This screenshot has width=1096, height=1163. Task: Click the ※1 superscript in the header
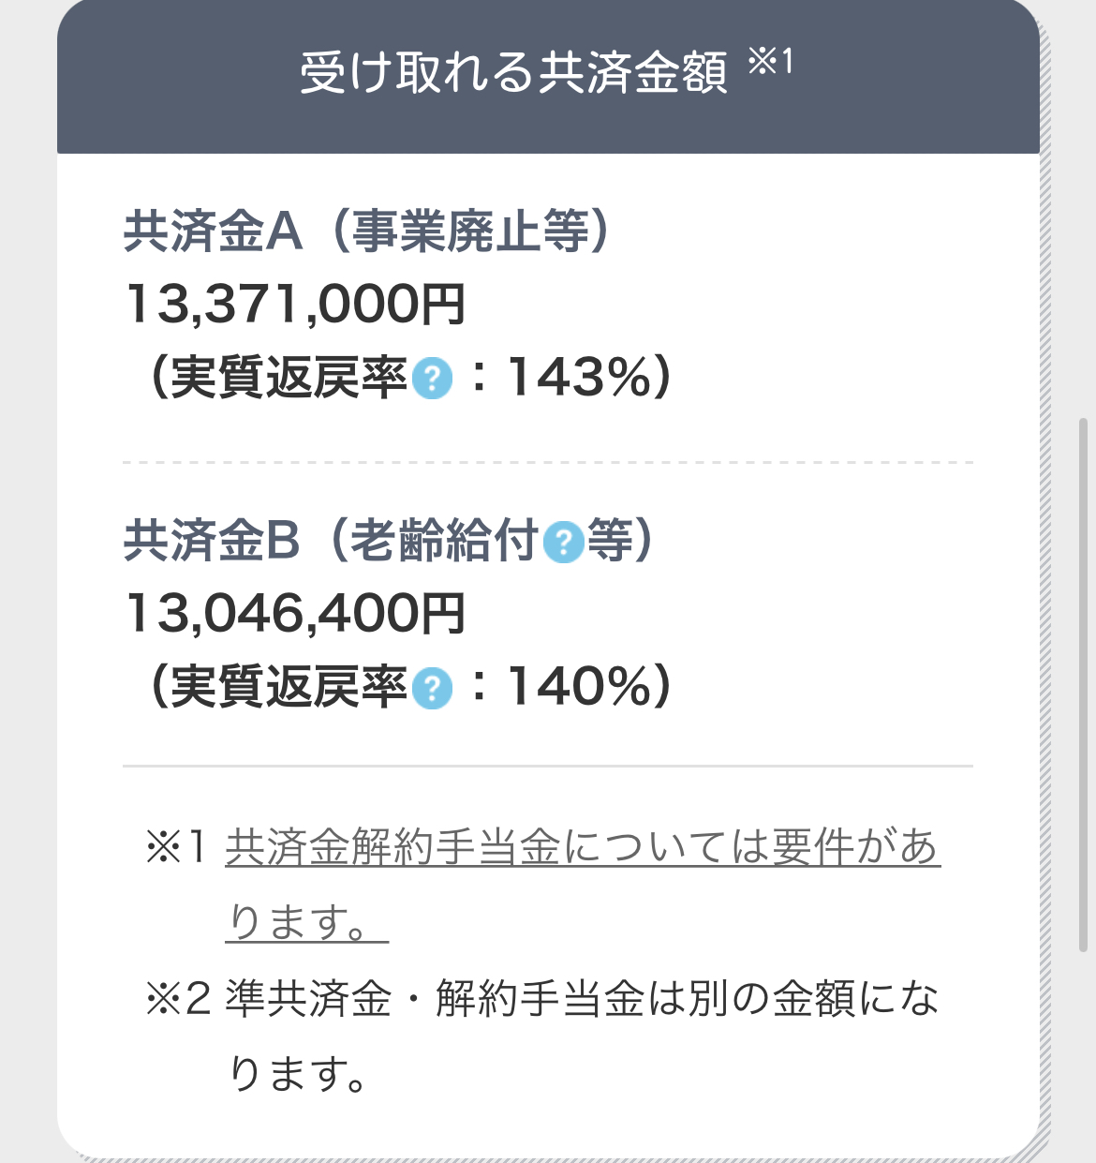(770, 62)
